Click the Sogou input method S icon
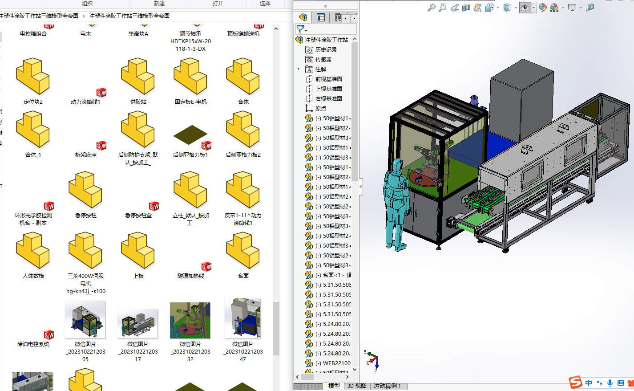634x391 pixels. (576, 382)
